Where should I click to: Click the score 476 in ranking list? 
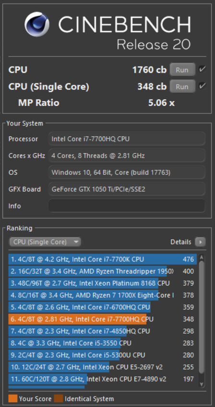click(188, 260)
